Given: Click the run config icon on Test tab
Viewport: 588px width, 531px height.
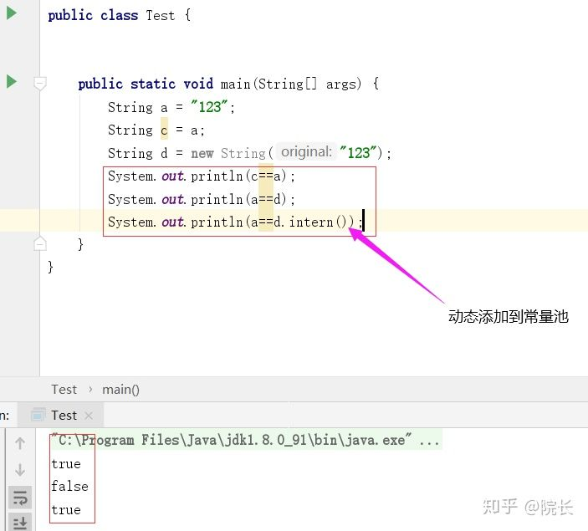Looking at the screenshot, I should (x=38, y=416).
